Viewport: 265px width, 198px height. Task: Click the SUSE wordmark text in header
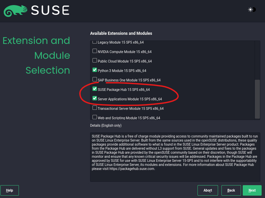pos(50,10)
